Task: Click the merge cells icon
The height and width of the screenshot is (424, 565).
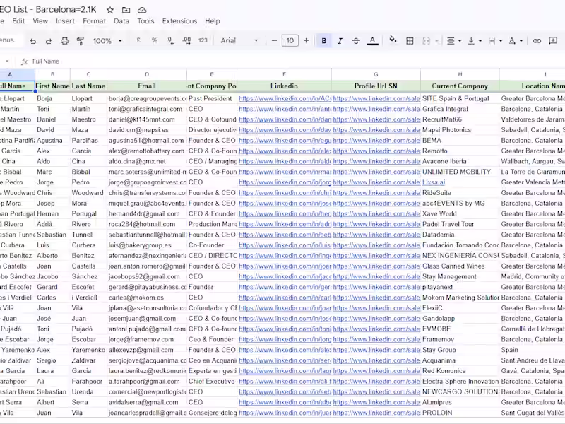Action: point(427,41)
